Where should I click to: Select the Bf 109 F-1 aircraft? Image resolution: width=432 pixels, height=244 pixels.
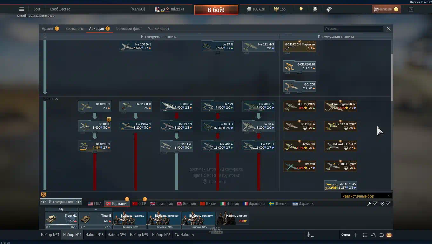(x=95, y=146)
